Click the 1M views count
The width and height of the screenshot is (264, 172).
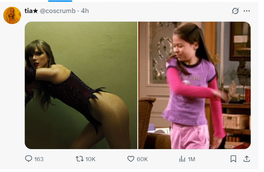coord(191,159)
